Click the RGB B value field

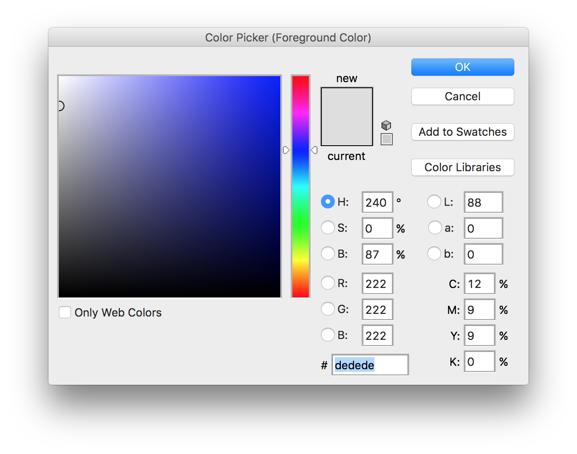click(x=377, y=335)
